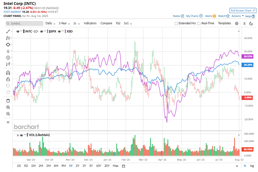Image resolution: width=258 pixels, height=172 pixels.
Task: Open the Fibonacci and pitchfork tools
Action: (x=8, y=38)
